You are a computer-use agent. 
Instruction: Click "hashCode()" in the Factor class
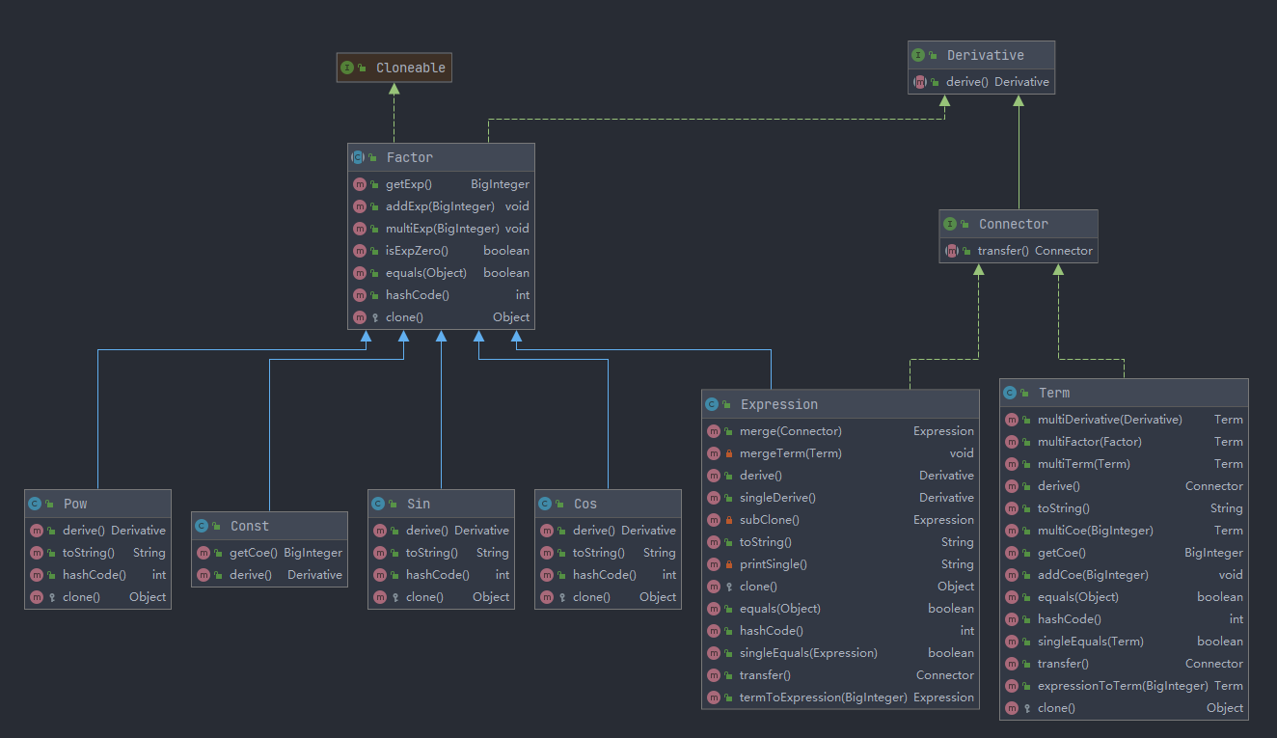(418, 295)
